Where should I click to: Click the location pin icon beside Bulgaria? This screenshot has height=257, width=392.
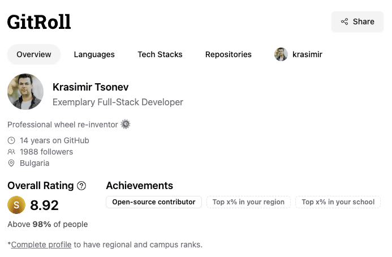pos(11,163)
